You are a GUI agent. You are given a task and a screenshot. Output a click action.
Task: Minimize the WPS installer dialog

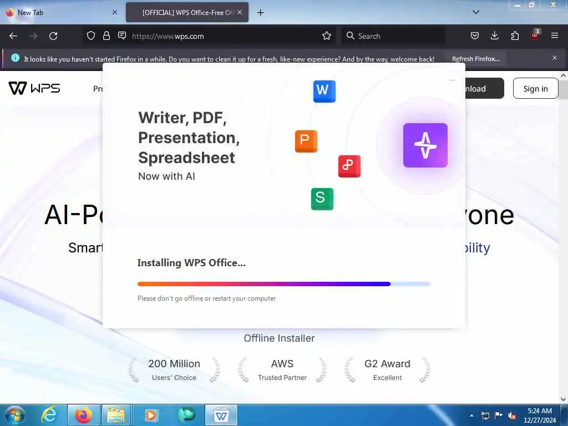(453, 80)
